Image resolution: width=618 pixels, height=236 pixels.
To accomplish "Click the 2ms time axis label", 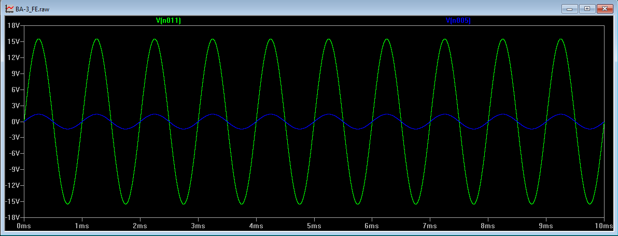I will coord(140,226).
